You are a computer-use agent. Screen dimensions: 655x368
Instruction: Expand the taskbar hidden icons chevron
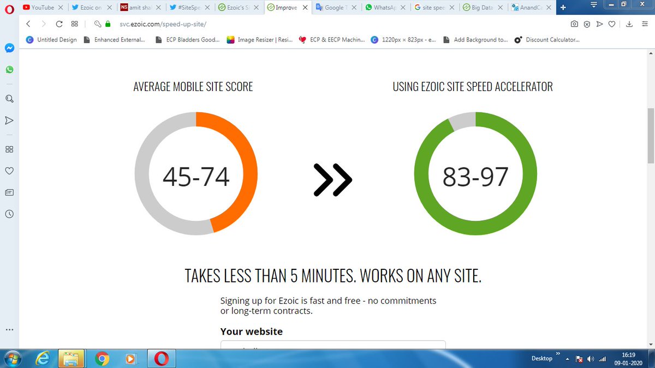pos(568,358)
